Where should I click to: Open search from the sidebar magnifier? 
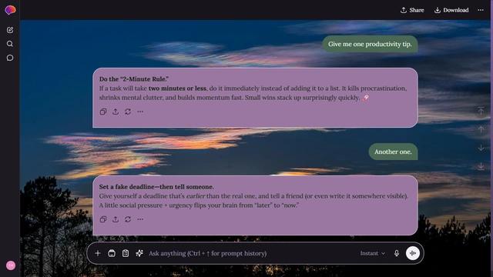point(10,44)
